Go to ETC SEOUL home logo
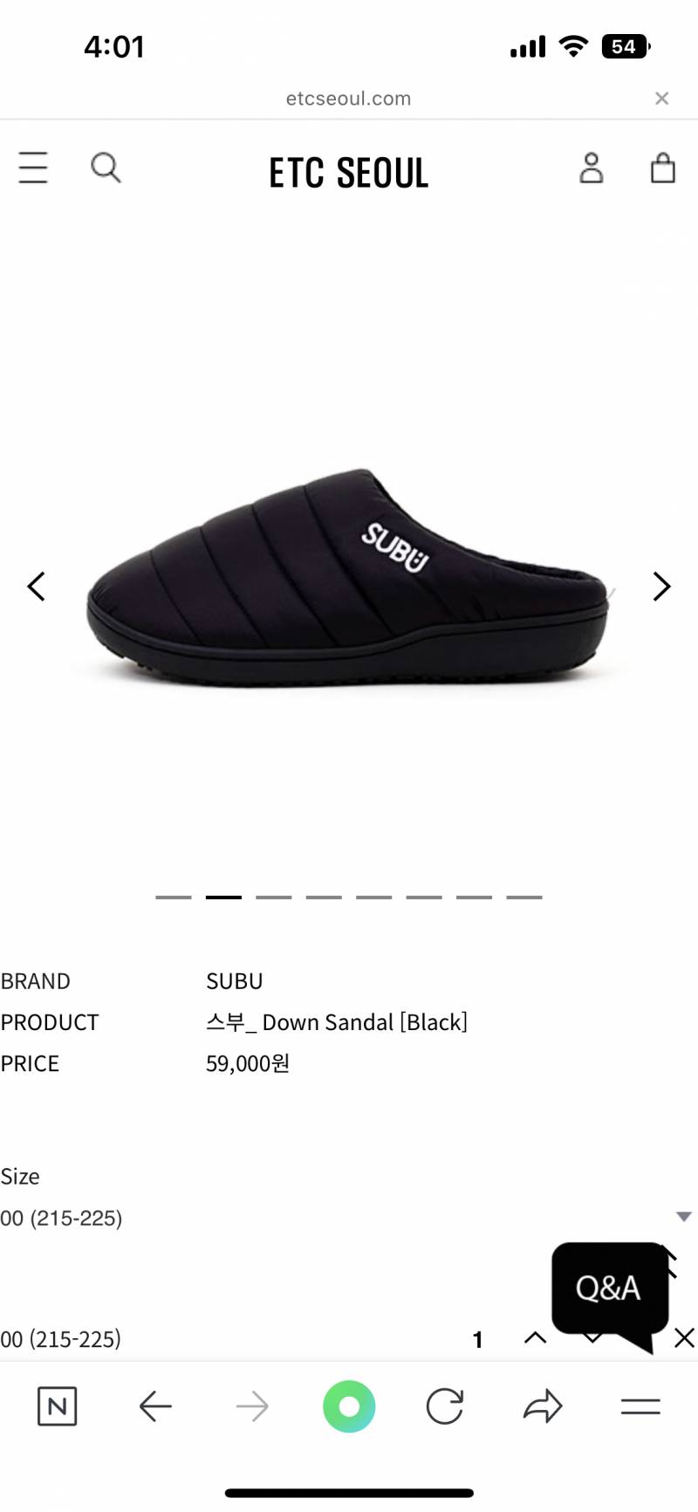This screenshot has width=698, height=1512. 349,173
